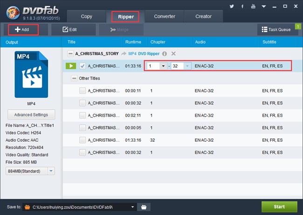Click Video Quality: Standard text
Screen dimensions: 303x215
click(27, 155)
